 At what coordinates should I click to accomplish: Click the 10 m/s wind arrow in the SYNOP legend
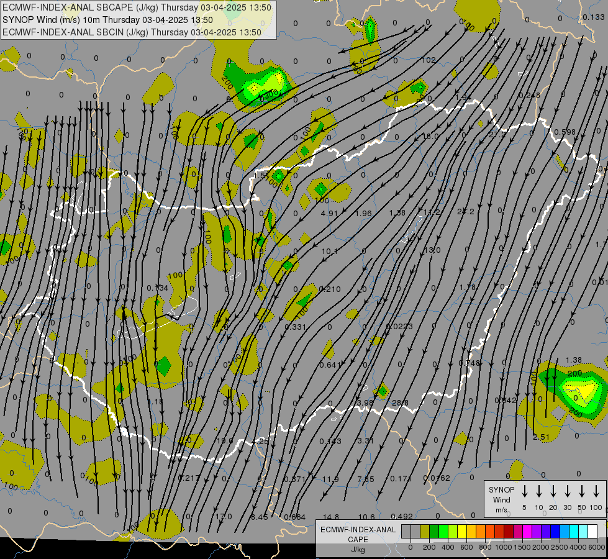[x=538, y=491]
